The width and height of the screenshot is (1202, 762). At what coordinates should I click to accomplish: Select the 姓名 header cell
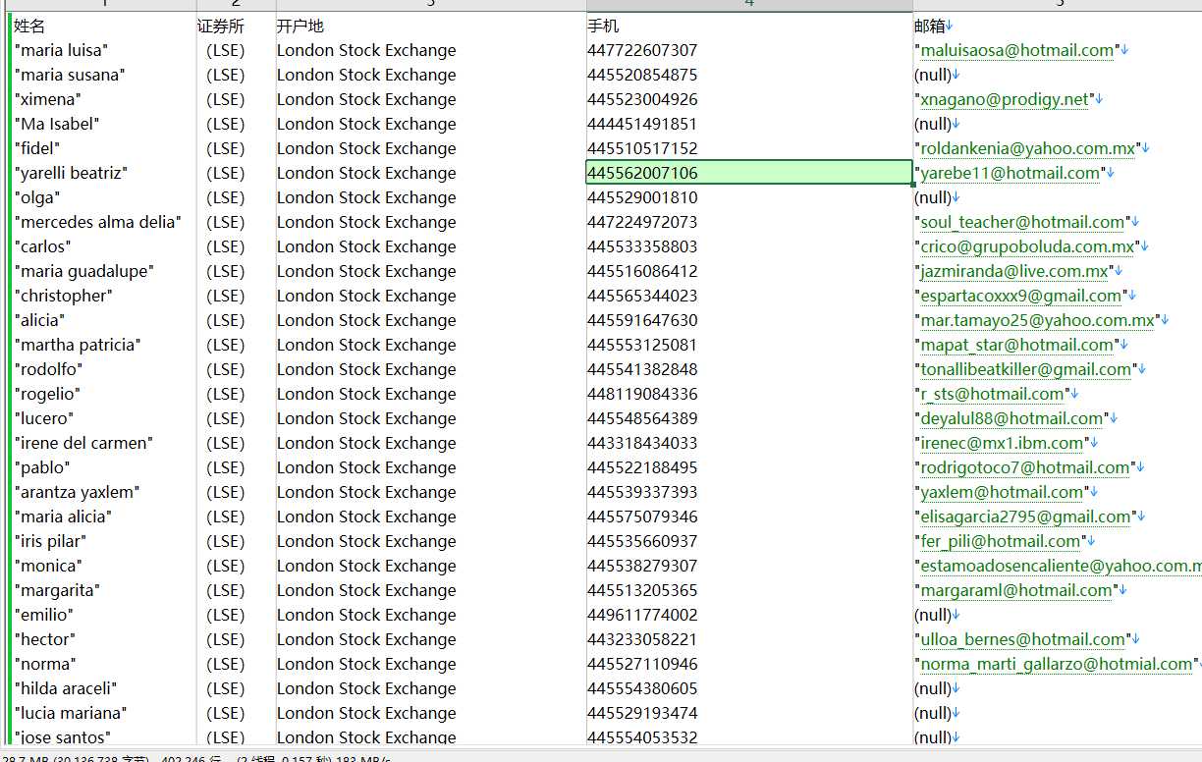click(x=29, y=27)
